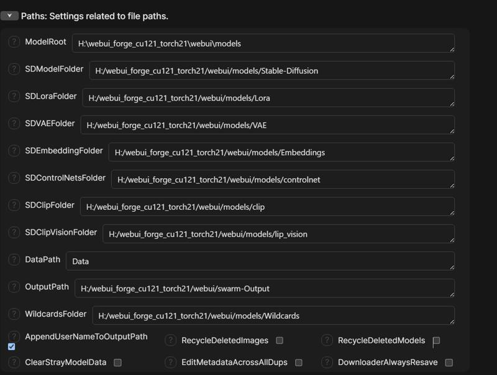Click the help icon beside ModelRoot
Viewport: 497px width, 375px height.
click(x=14, y=42)
